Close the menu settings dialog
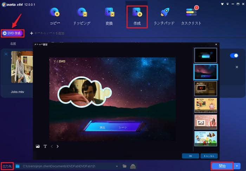 (216, 45)
